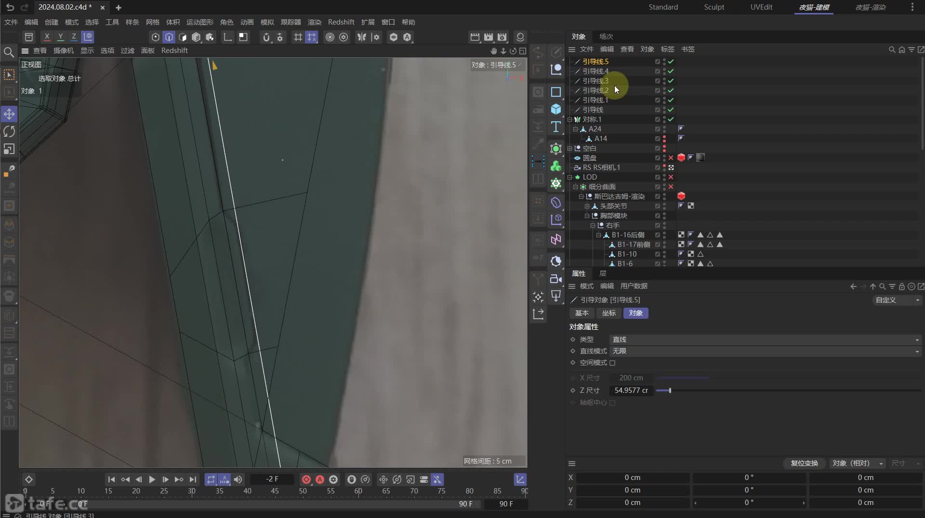Click the 复位变换 button
Screen dimensions: 925x518
(804, 463)
